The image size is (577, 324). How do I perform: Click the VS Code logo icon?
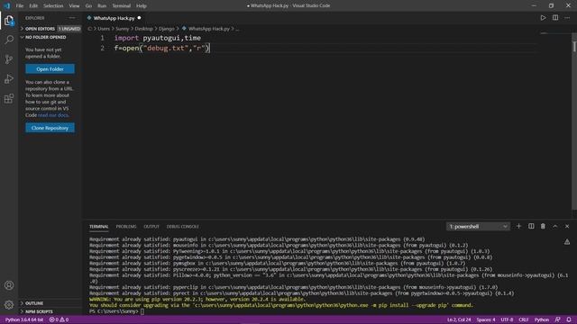tap(6, 5)
